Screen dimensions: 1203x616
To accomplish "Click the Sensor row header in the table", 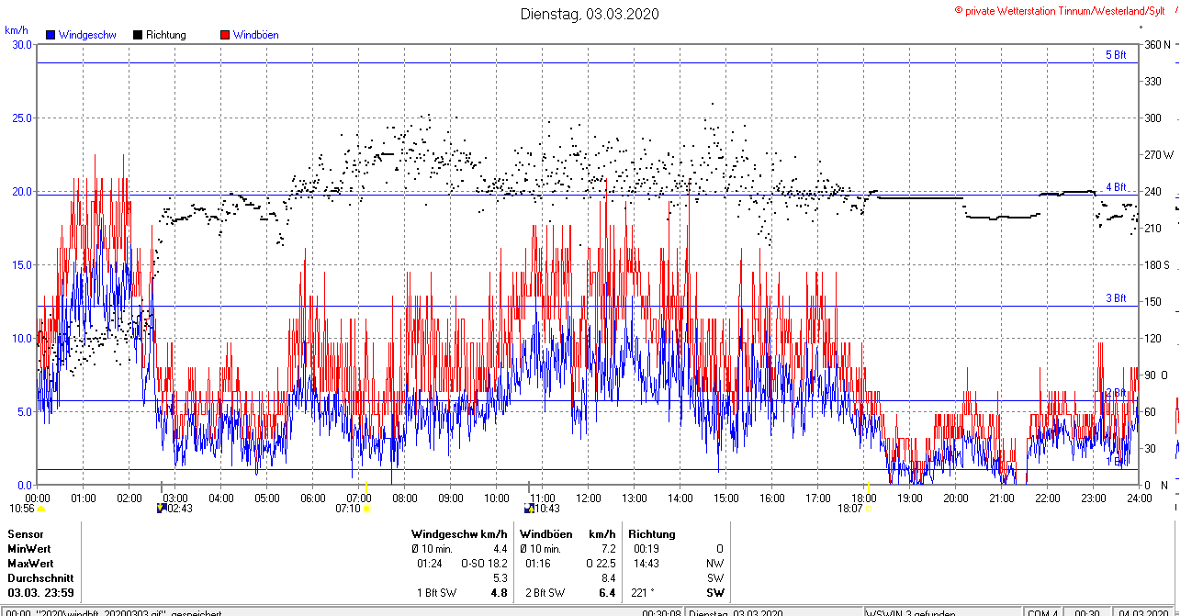I will click(x=26, y=533).
